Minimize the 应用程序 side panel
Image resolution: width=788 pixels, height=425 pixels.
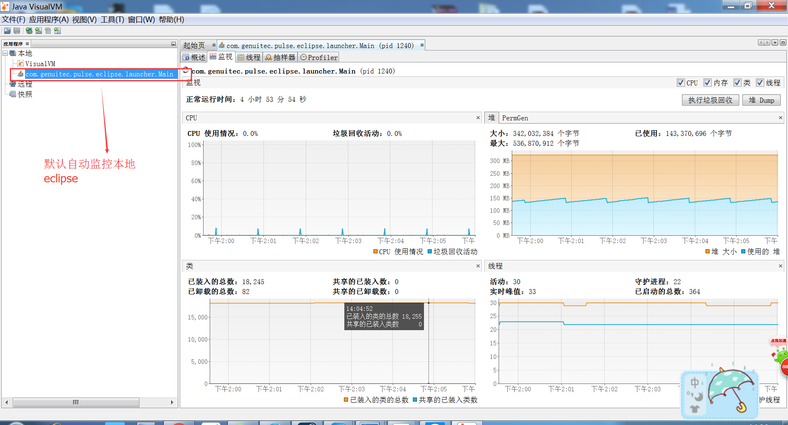(x=174, y=44)
